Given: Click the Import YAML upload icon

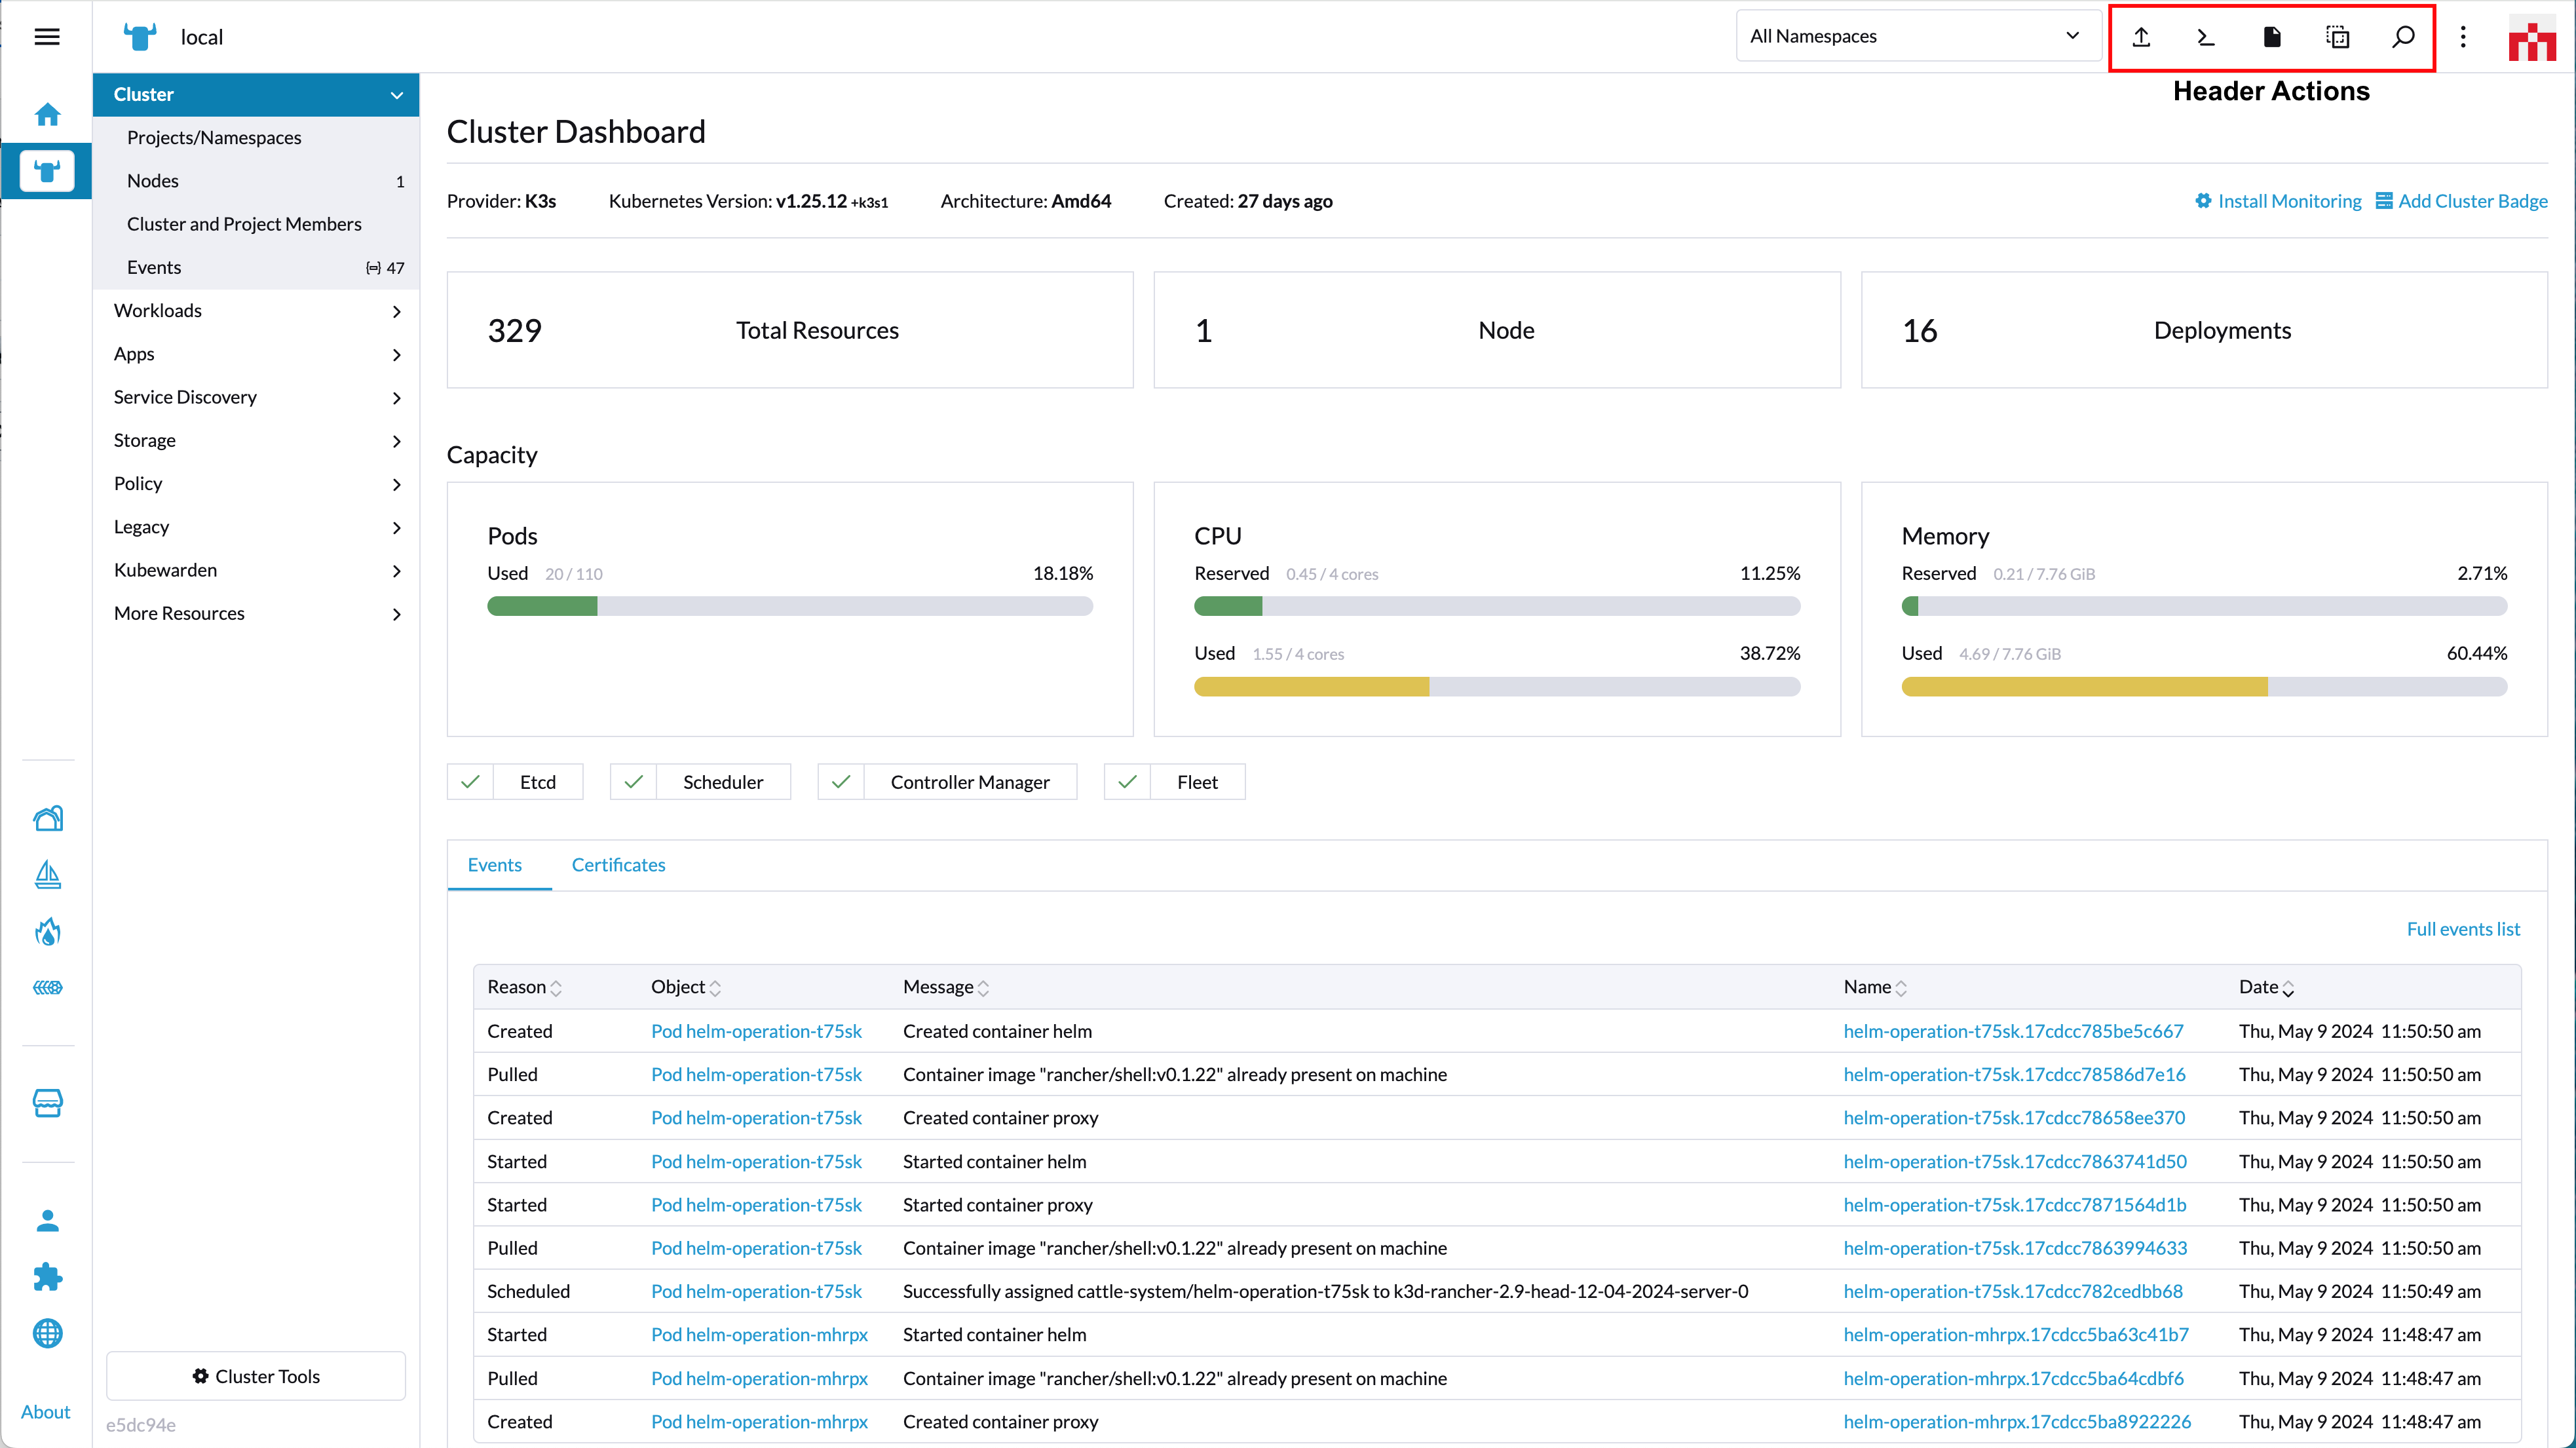Looking at the screenshot, I should coord(2141,37).
